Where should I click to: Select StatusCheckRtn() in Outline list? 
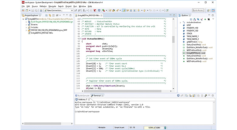(x=193, y=45)
